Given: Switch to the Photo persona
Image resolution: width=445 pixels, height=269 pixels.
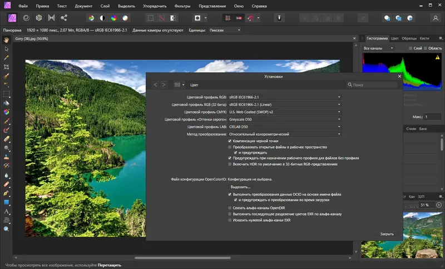Looking at the screenshot, I should point(12,18).
